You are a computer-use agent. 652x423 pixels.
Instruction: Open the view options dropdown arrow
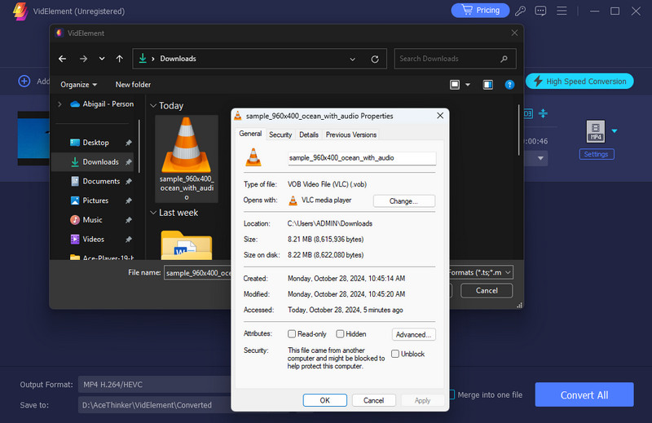468,85
